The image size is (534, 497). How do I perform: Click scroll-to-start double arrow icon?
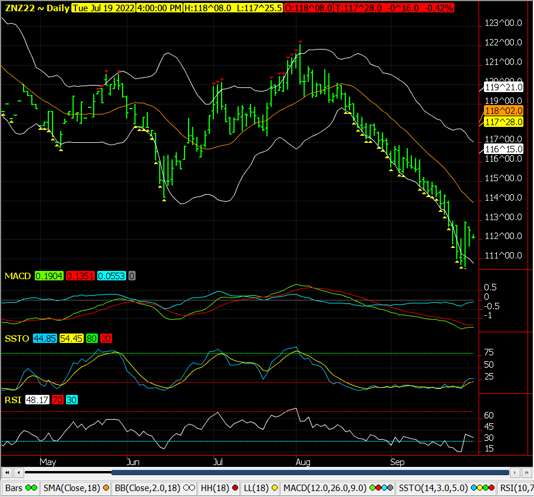pos(7,472)
